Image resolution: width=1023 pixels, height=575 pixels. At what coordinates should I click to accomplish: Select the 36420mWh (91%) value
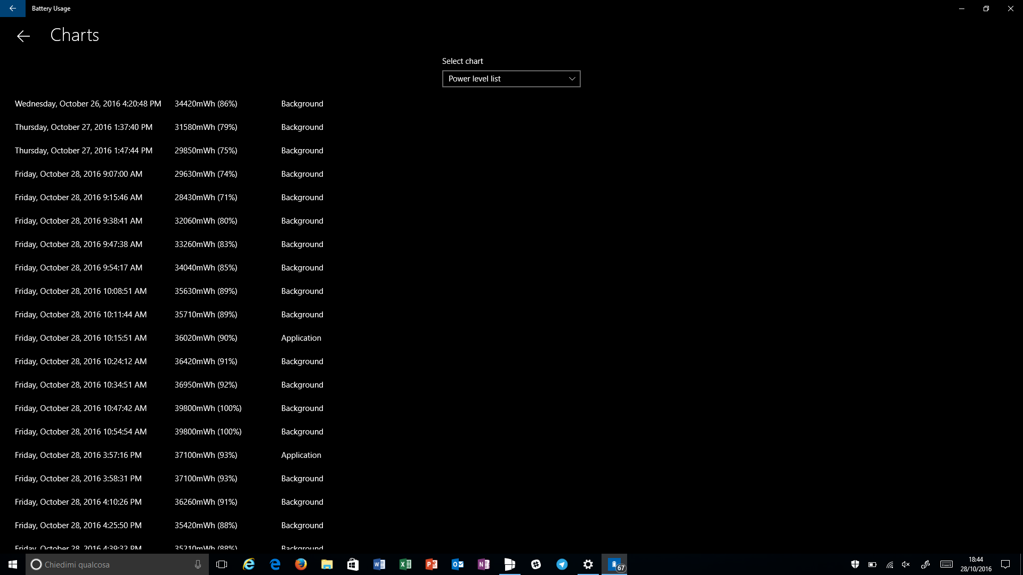(x=206, y=362)
